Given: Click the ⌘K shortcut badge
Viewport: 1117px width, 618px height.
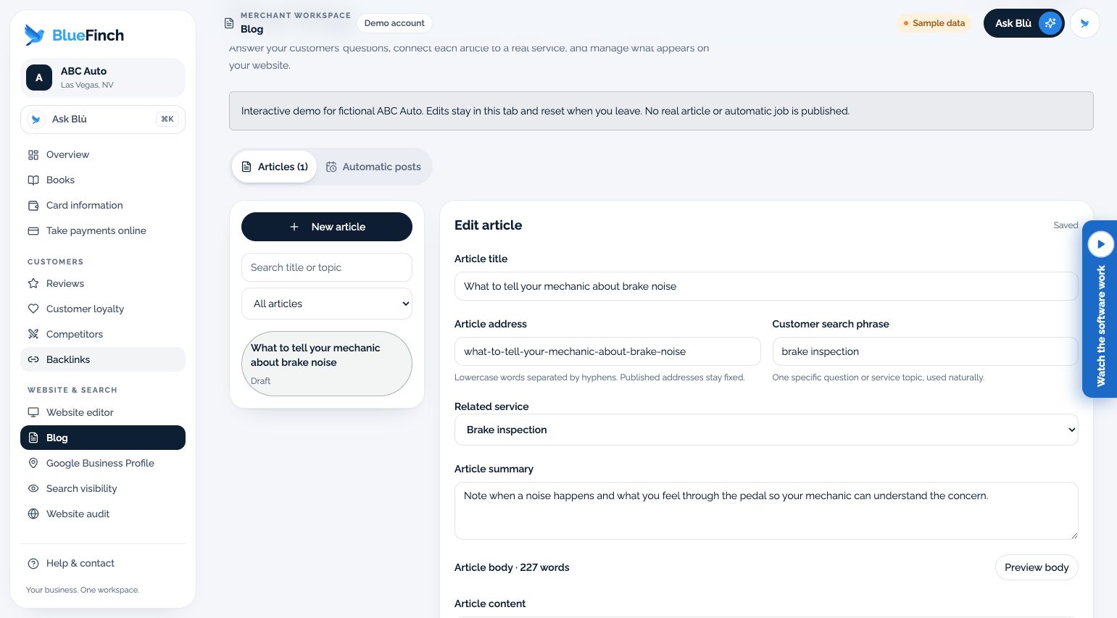Looking at the screenshot, I should pos(167,120).
